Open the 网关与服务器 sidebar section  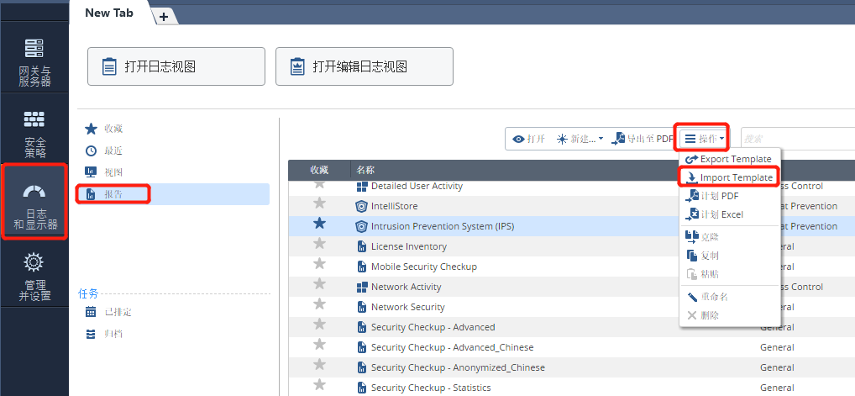click(x=34, y=62)
